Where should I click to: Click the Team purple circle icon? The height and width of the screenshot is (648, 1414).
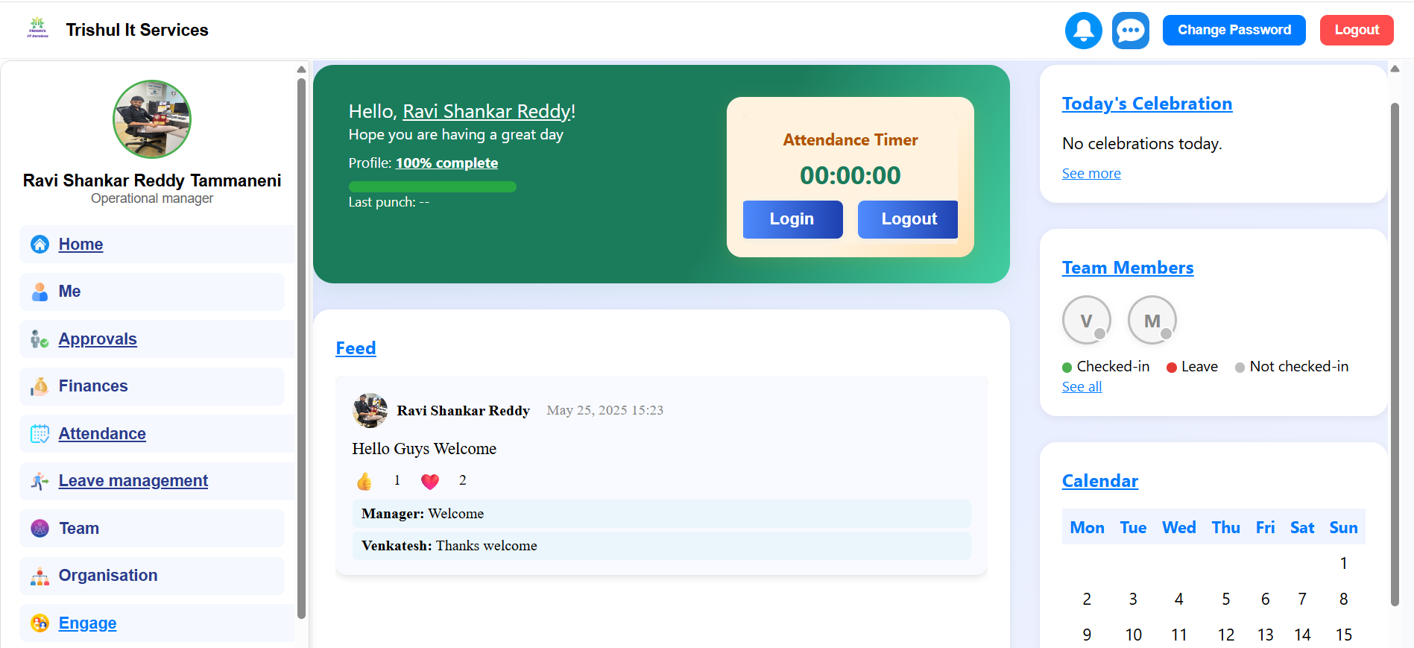point(40,529)
